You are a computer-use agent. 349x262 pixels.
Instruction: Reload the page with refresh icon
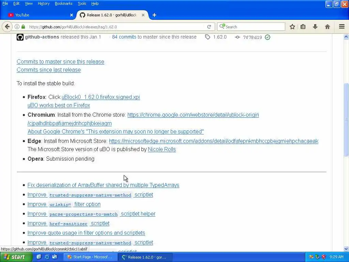coord(209,27)
